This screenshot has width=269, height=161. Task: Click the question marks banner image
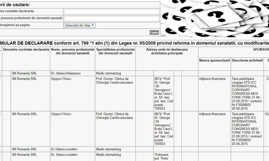(215, 18)
